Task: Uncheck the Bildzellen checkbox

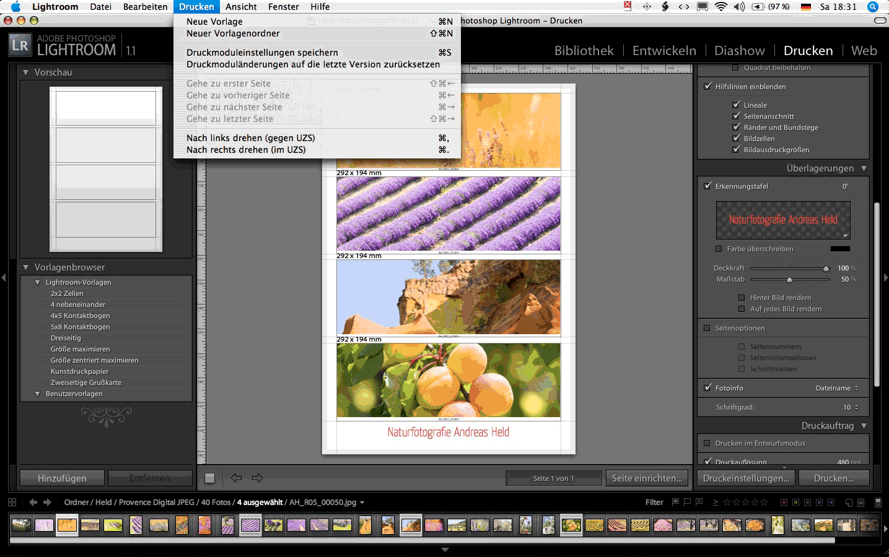Action: 736,138
